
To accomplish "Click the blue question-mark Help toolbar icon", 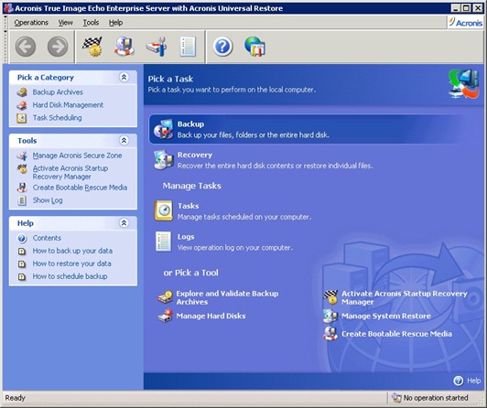I will [x=222, y=47].
